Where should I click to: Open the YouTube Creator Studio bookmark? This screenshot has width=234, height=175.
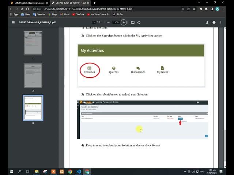(x=98, y=14)
